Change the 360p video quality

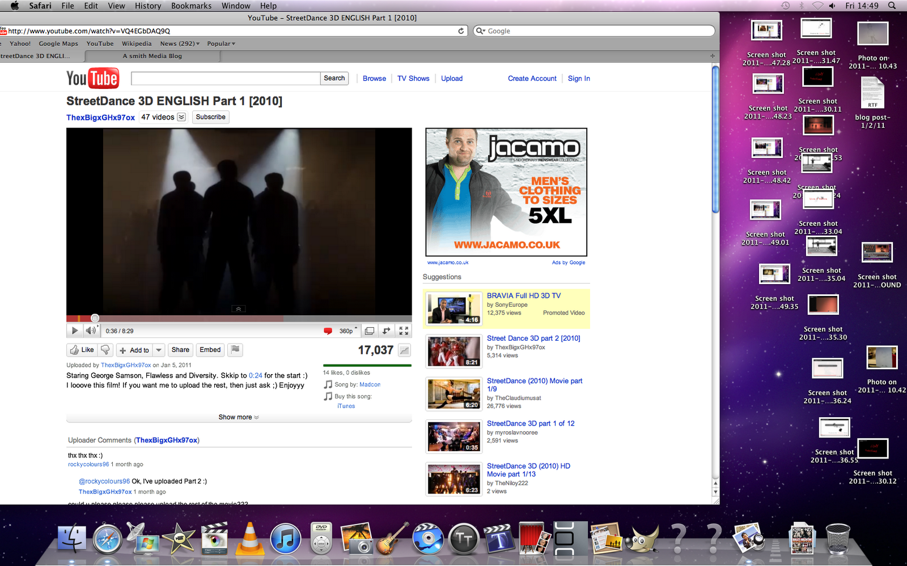(x=348, y=331)
